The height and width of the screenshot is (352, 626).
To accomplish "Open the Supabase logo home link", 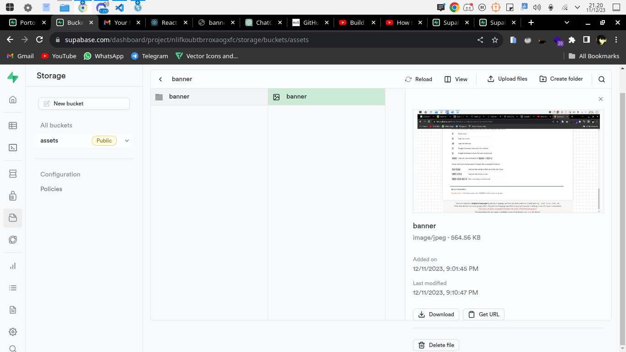I will pos(13,77).
